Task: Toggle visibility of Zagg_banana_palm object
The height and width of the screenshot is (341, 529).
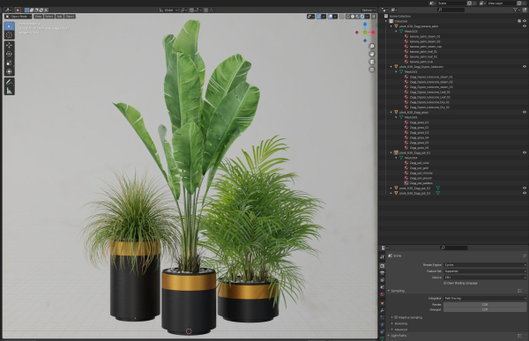Action: [525, 26]
